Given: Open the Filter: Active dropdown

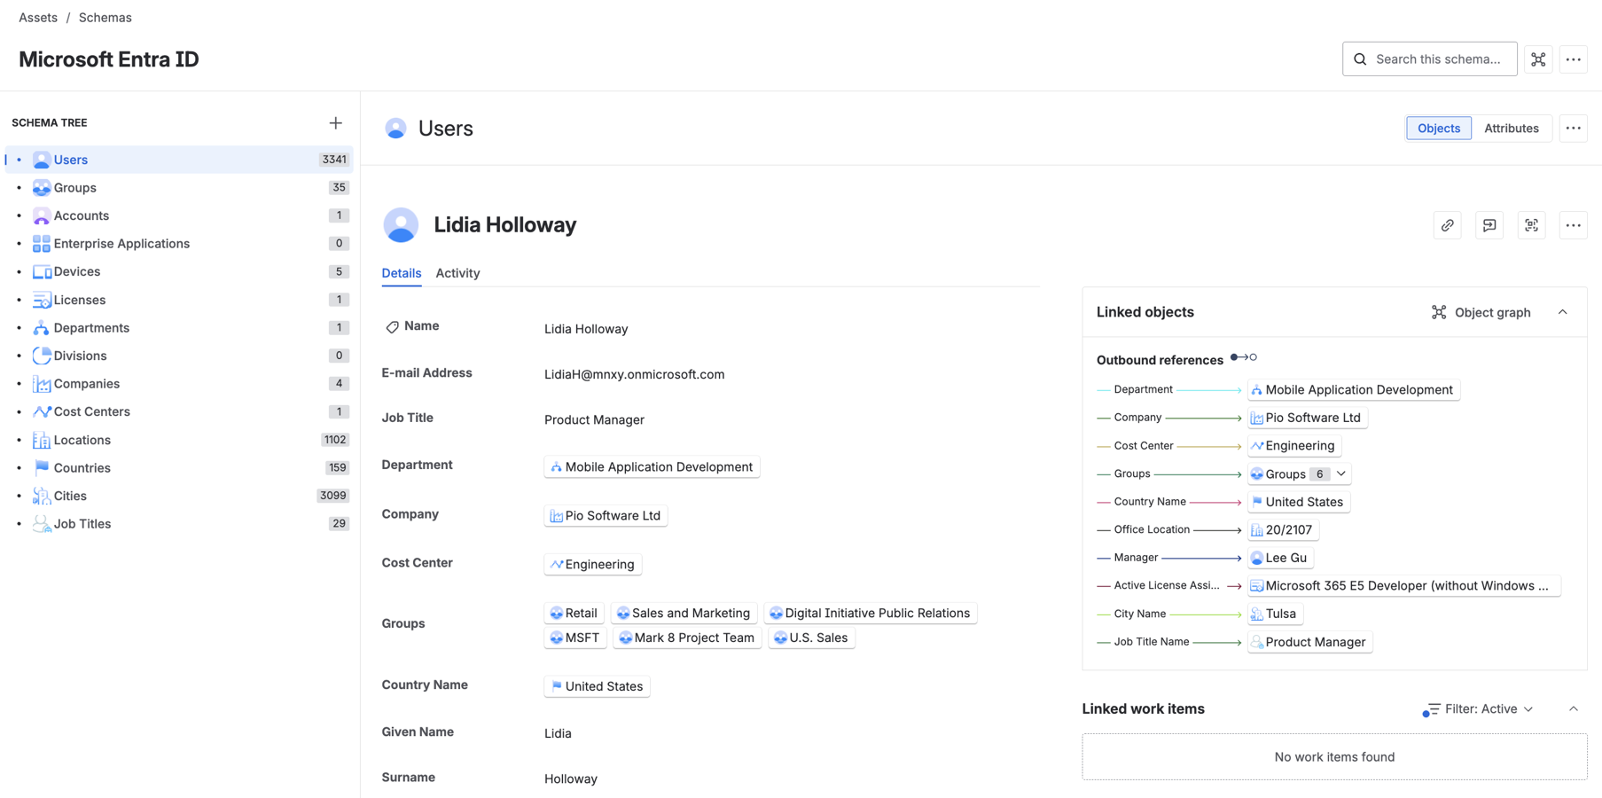Looking at the screenshot, I should (x=1477, y=708).
